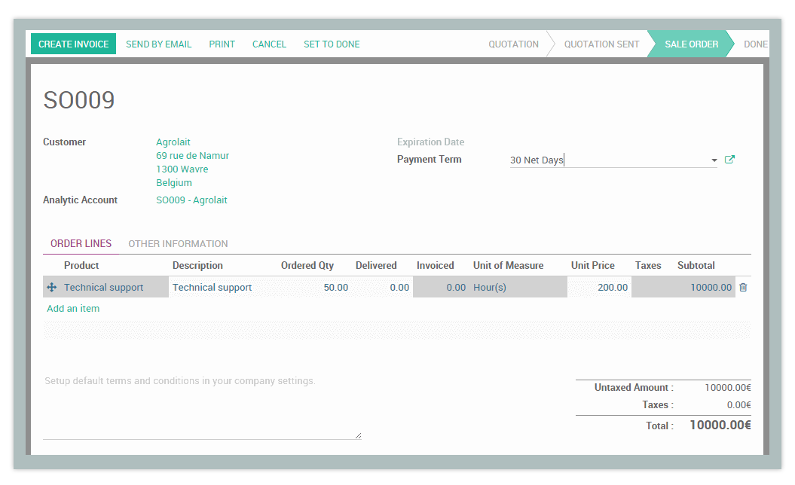Click the Create Invoice button
The height and width of the screenshot is (485, 795).
[73, 44]
